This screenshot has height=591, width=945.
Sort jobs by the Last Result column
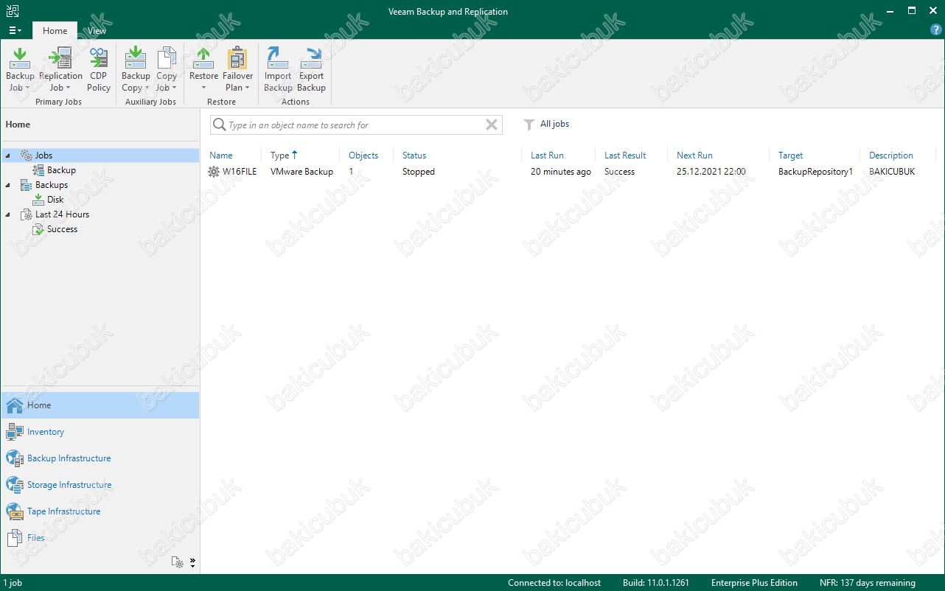tap(625, 155)
